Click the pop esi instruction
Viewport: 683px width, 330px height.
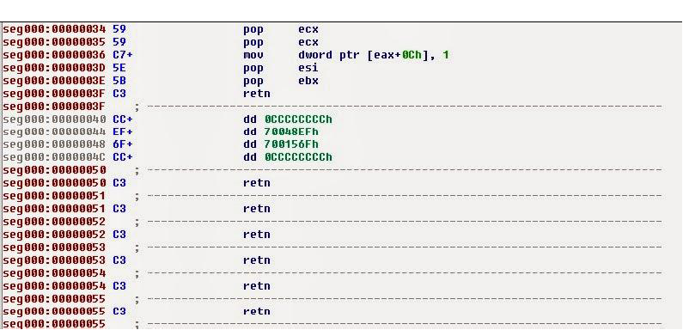281,69
